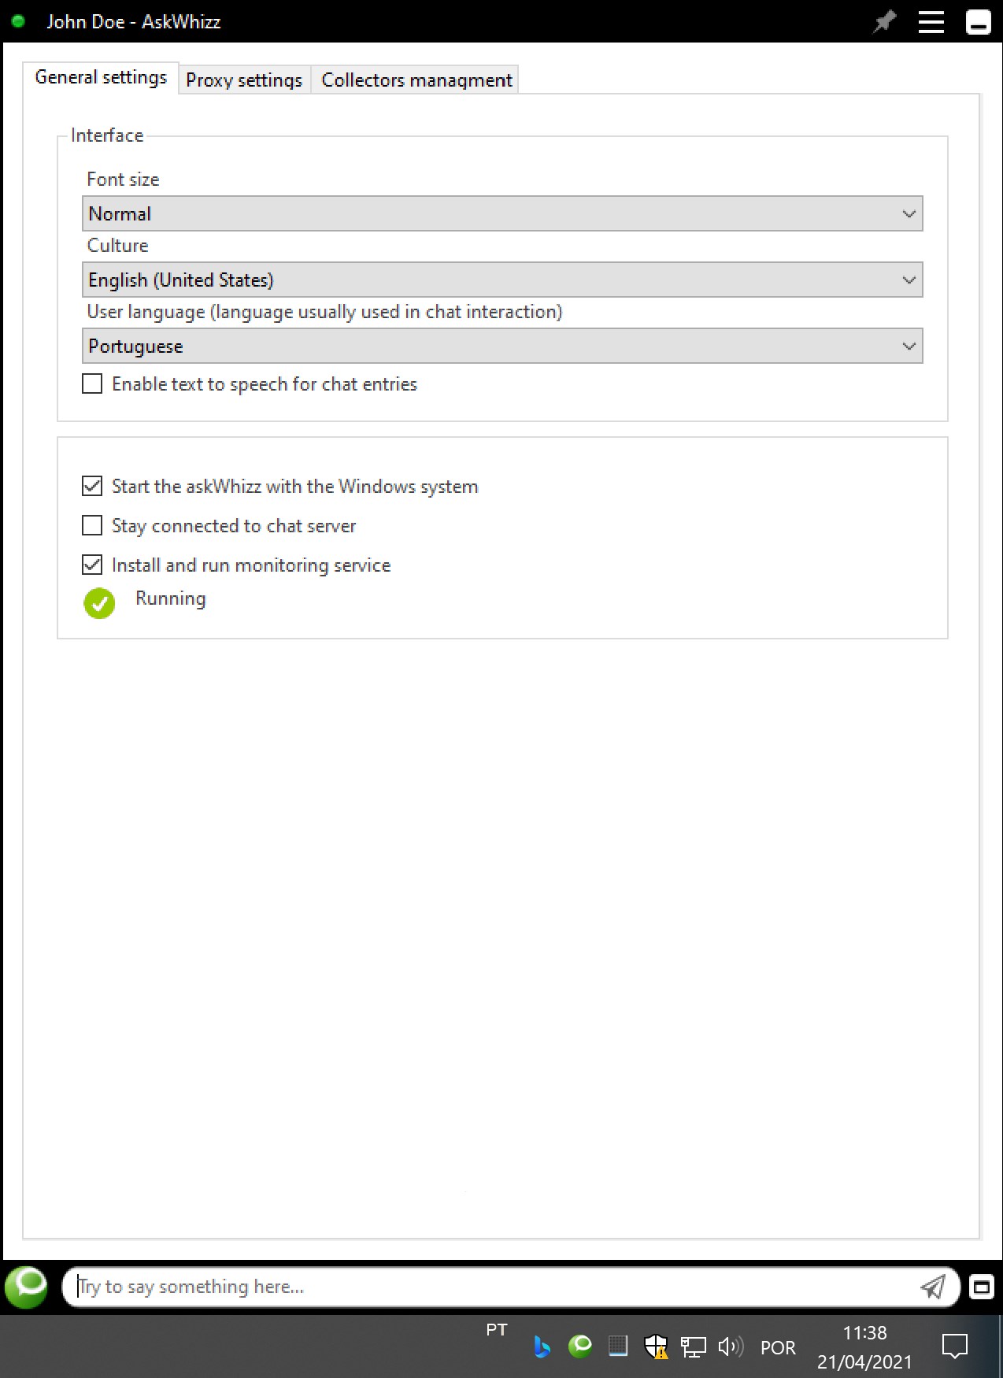
Task: Open the notification center icon
Action: 955,1346
